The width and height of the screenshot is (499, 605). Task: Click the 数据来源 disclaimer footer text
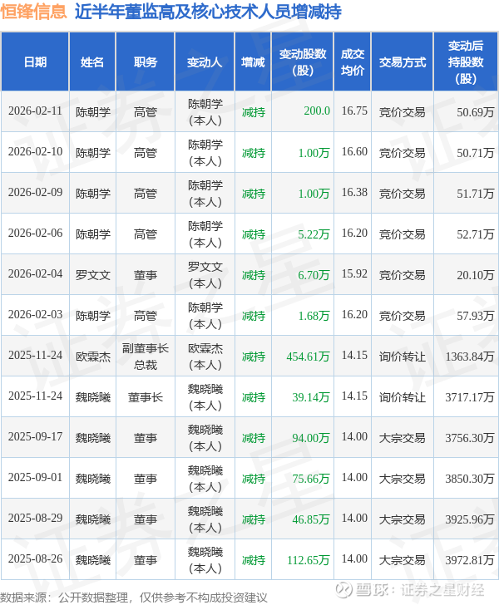pos(134,598)
